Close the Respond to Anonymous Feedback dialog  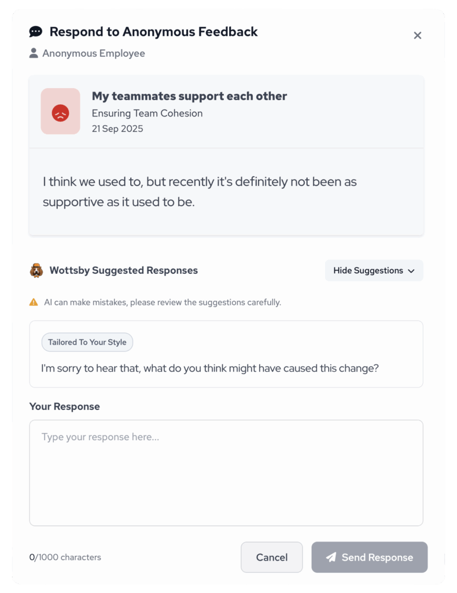pos(417,35)
